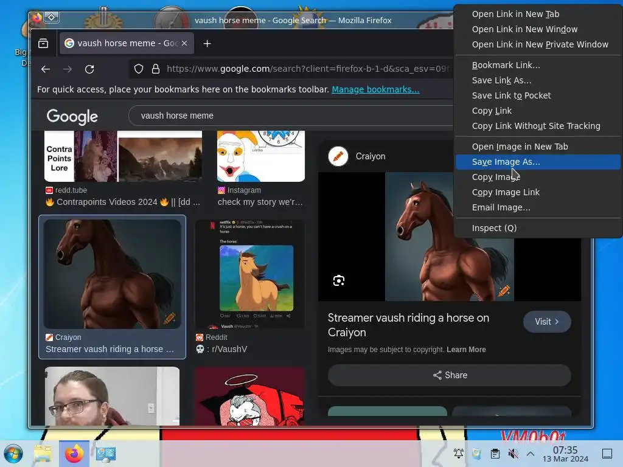Click the Streamer vaush riding a horse title

[408, 325]
